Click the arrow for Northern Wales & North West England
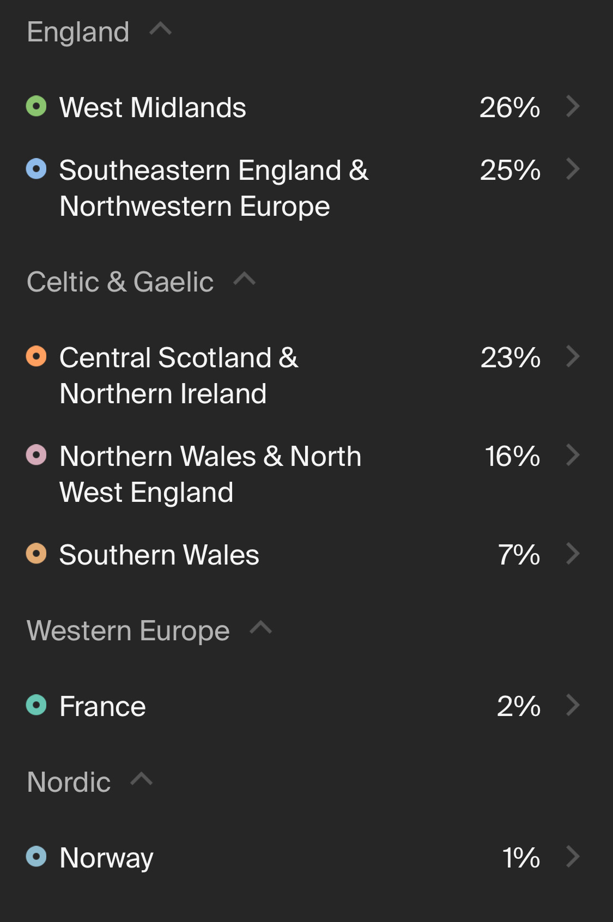The image size is (613, 922). [x=573, y=456]
